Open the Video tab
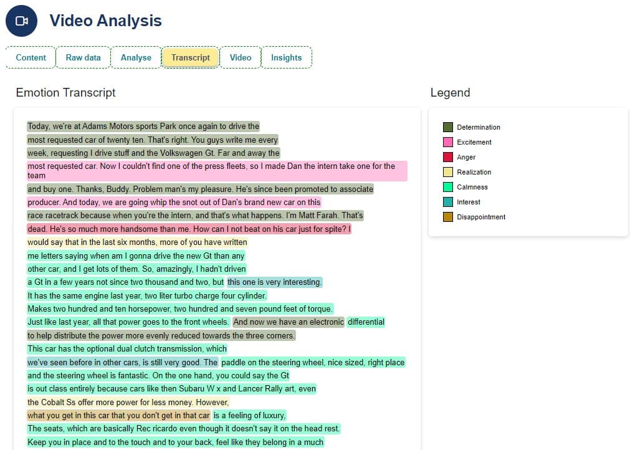The width and height of the screenshot is (630, 450). pos(240,57)
